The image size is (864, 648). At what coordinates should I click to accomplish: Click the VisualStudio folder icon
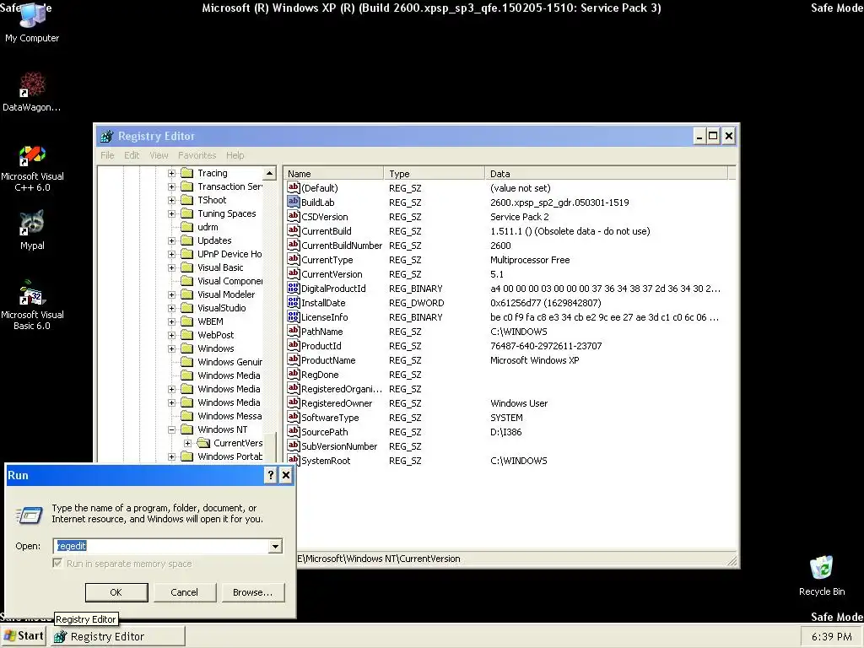(187, 308)
